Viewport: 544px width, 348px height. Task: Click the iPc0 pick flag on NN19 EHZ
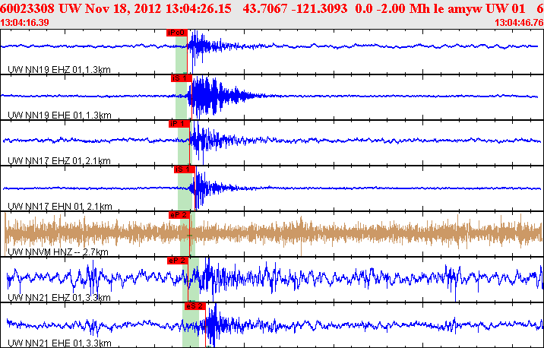tap(176, 33)
